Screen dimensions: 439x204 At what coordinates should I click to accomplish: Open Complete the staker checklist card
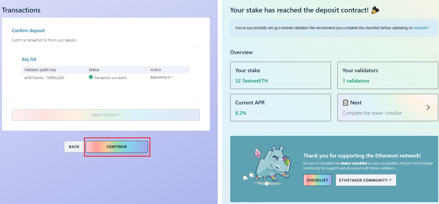388,107
